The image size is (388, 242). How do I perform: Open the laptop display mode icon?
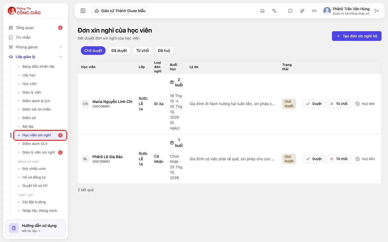pos(262,11)
